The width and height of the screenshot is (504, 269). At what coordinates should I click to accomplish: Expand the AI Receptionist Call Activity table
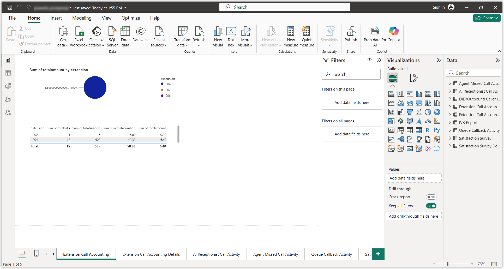tap(450, 91)
